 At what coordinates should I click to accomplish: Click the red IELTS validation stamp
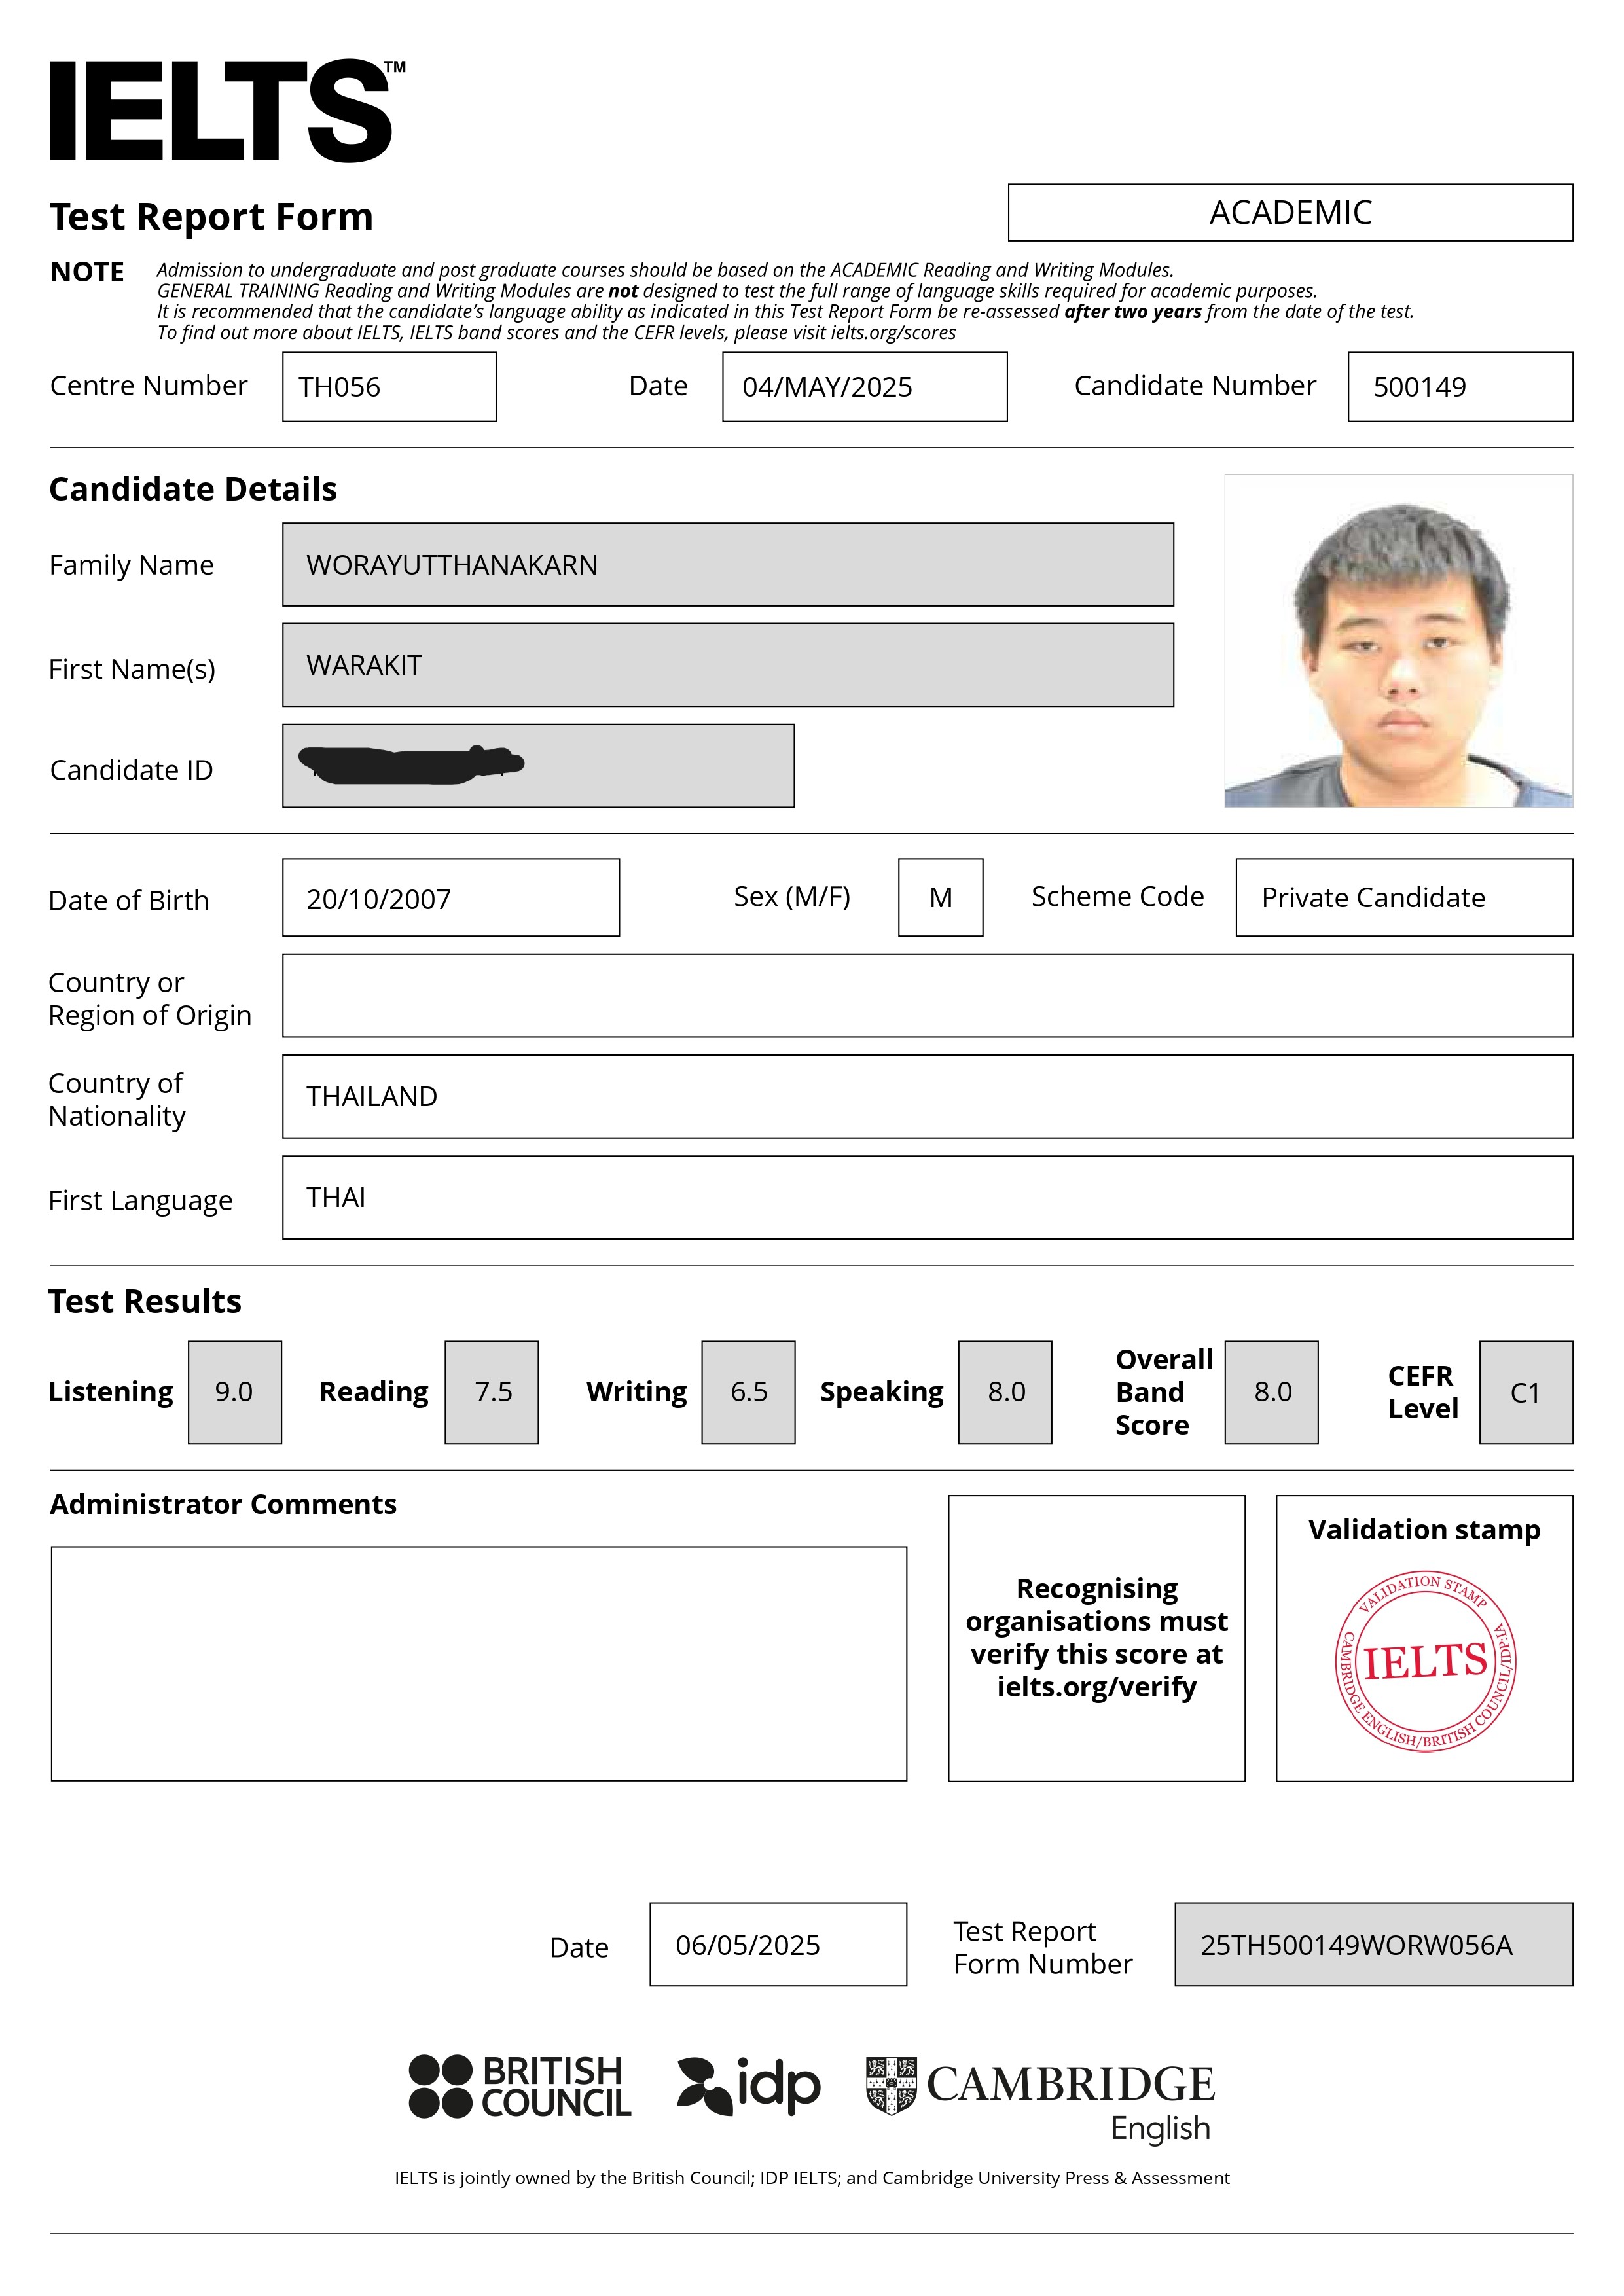(x=1425, y=1661)
